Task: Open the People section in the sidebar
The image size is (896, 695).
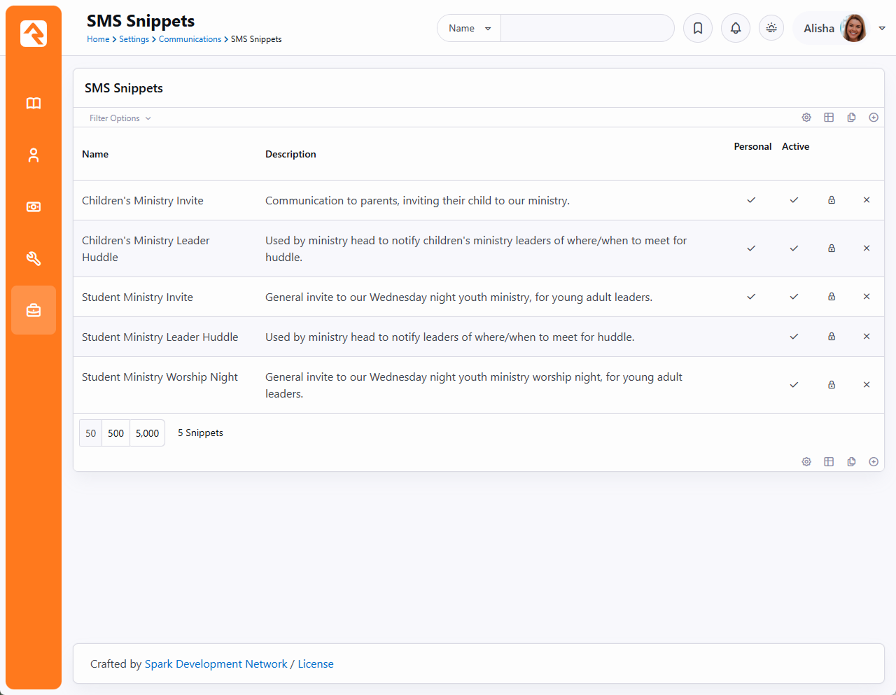Action: [34, 155]
